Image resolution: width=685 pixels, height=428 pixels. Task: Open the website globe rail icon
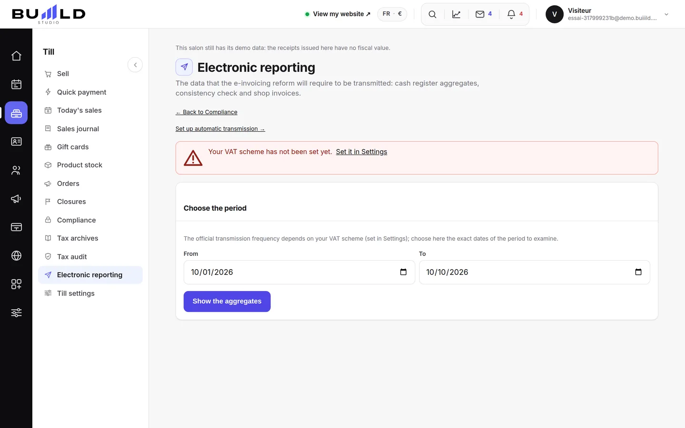coord(16,255)
